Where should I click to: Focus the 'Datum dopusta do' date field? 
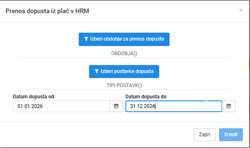click(174, 106)
